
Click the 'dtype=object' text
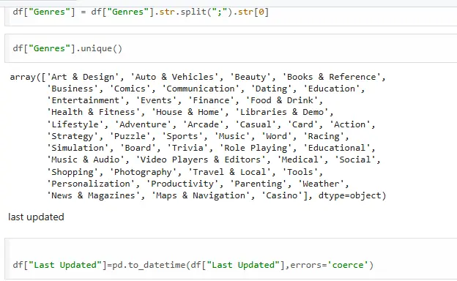[350, 195]
